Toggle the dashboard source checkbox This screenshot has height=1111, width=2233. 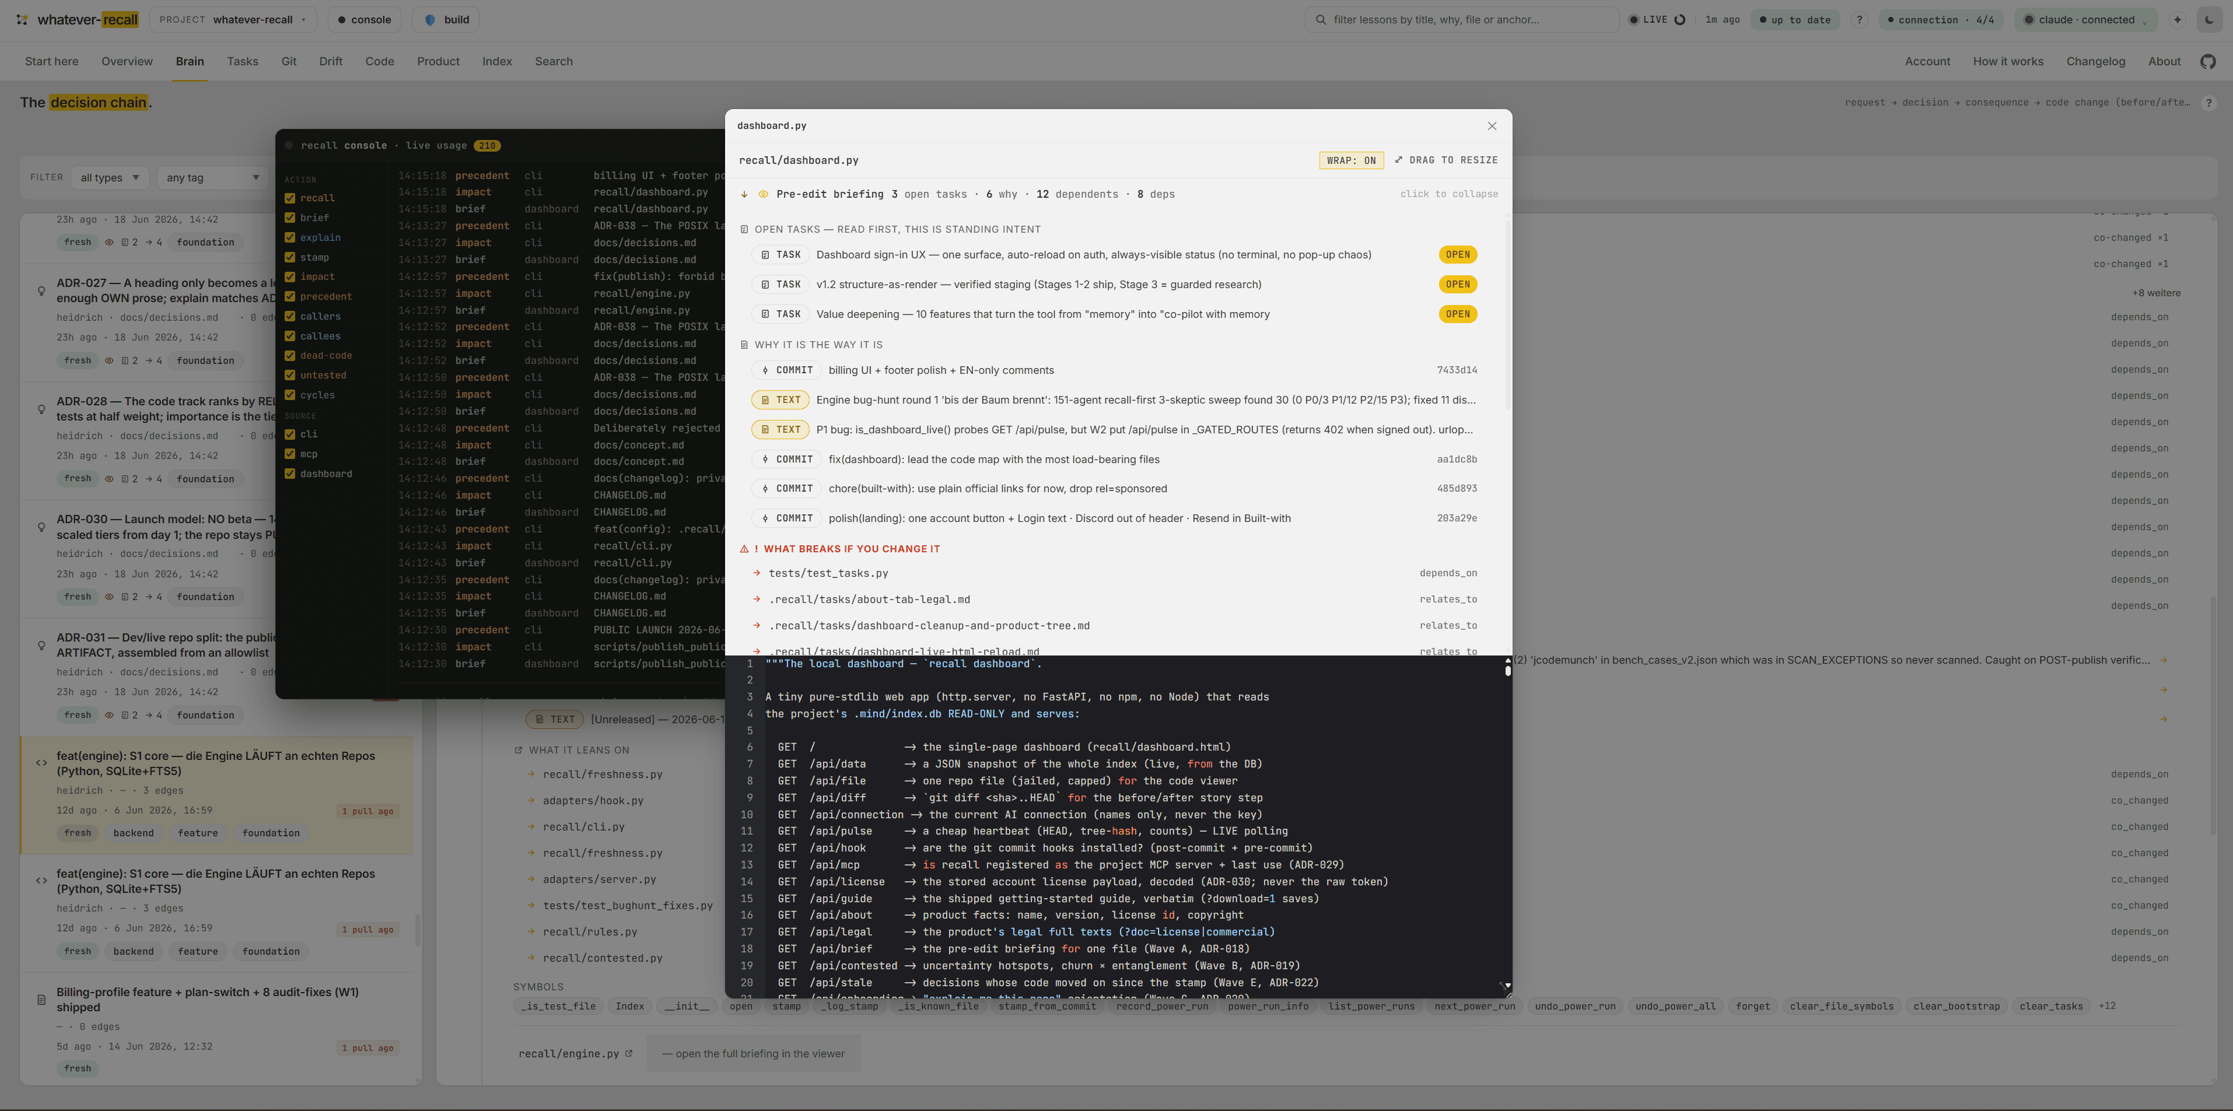click(289, 474)
